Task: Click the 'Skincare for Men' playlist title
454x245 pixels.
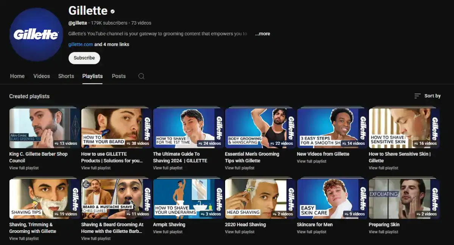Action: point(315,225)
